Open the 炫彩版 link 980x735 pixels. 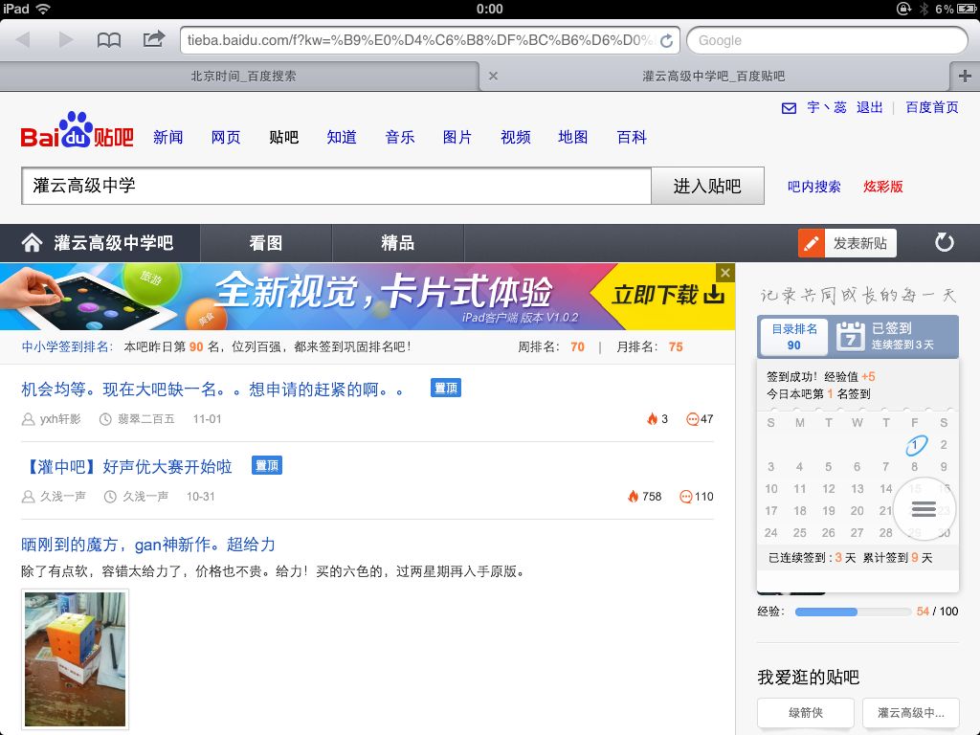pos(882,187)
